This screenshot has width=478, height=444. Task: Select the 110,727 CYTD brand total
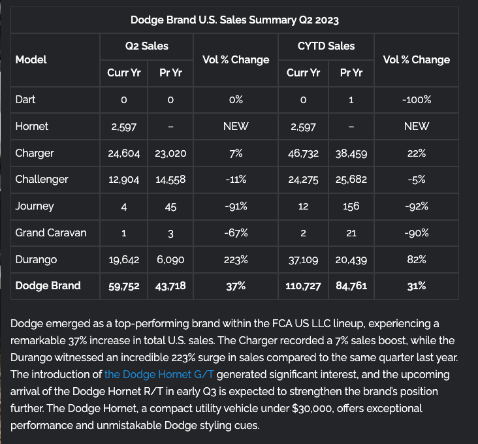[x=303, y=286]
